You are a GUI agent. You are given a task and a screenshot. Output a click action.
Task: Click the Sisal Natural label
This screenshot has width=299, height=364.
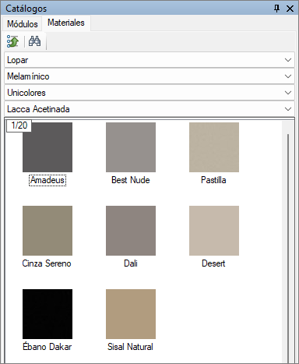pos(130,347)
